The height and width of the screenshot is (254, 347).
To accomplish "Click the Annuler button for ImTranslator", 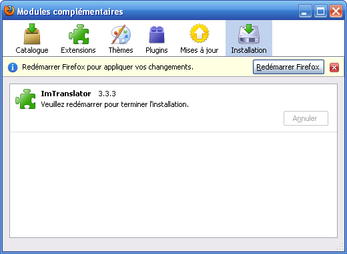I will (306, 118).
